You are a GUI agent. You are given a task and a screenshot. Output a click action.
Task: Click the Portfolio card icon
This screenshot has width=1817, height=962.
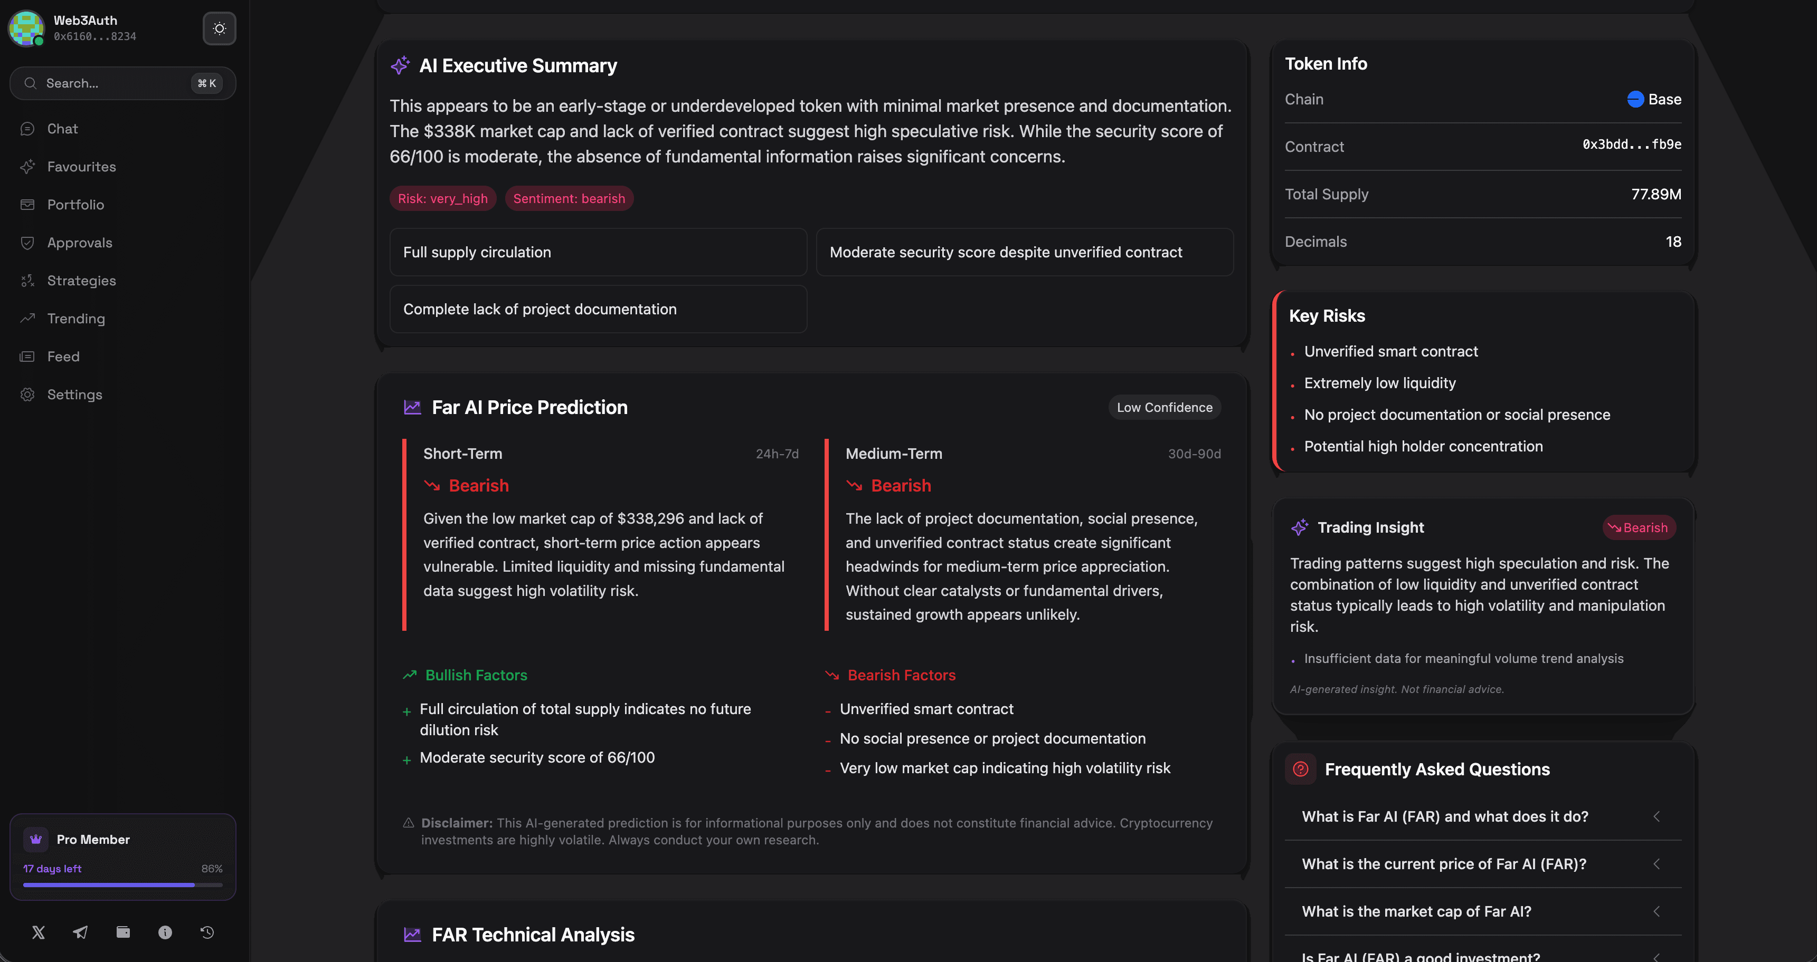tap(27, 205)
